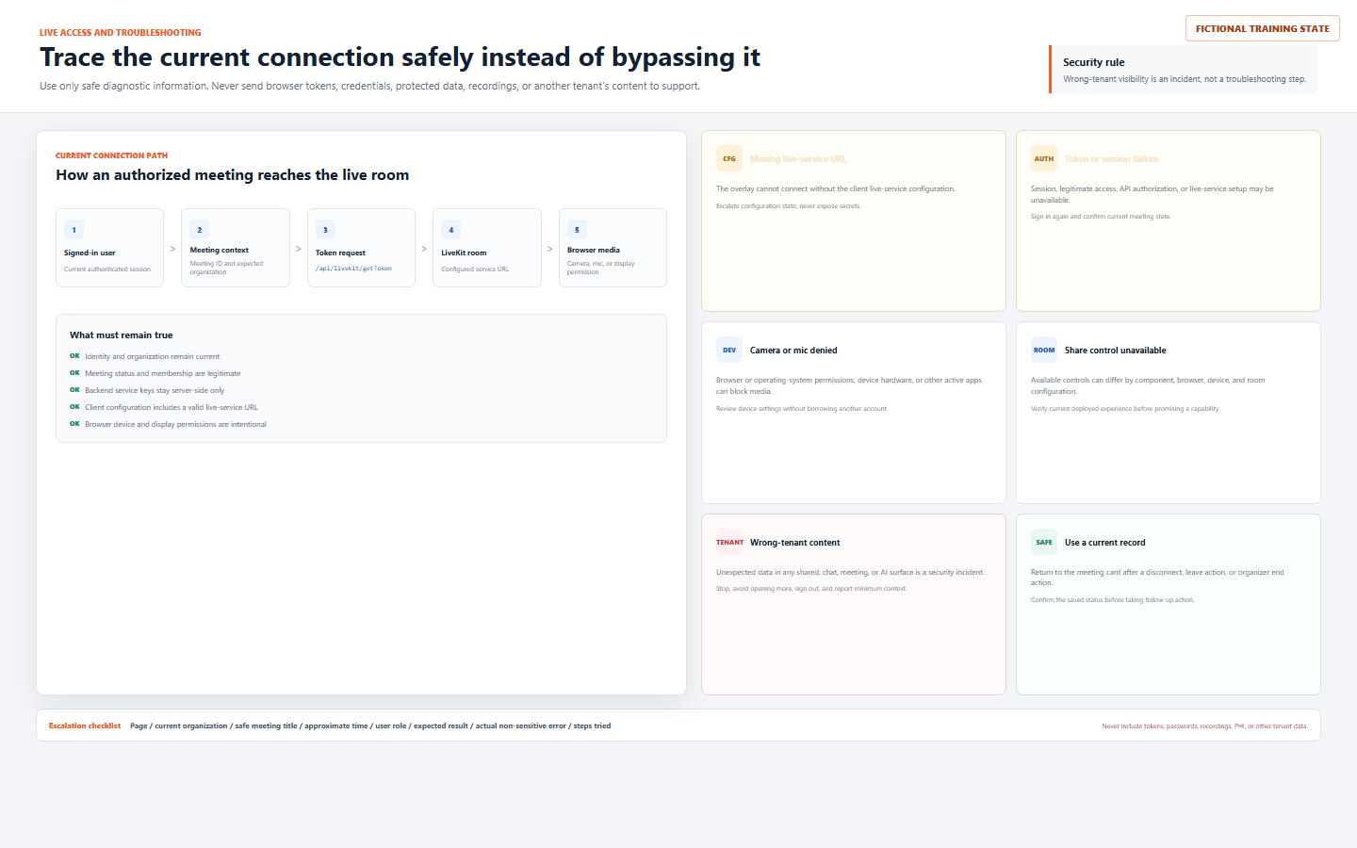Click 'Identity and organization remain current' text
Screen dimensions: 1357x848
(152, 357)
